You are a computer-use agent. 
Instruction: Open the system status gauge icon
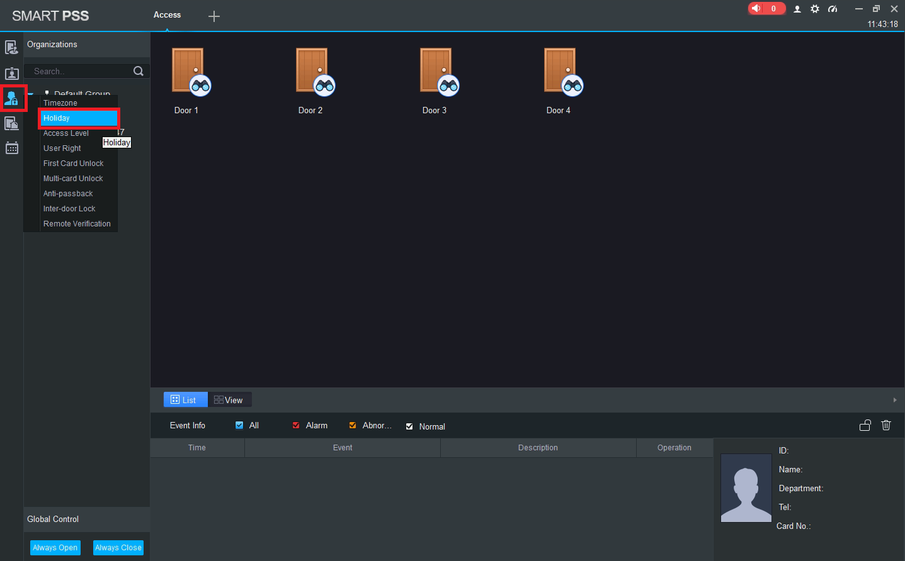(x=833, y=9)
